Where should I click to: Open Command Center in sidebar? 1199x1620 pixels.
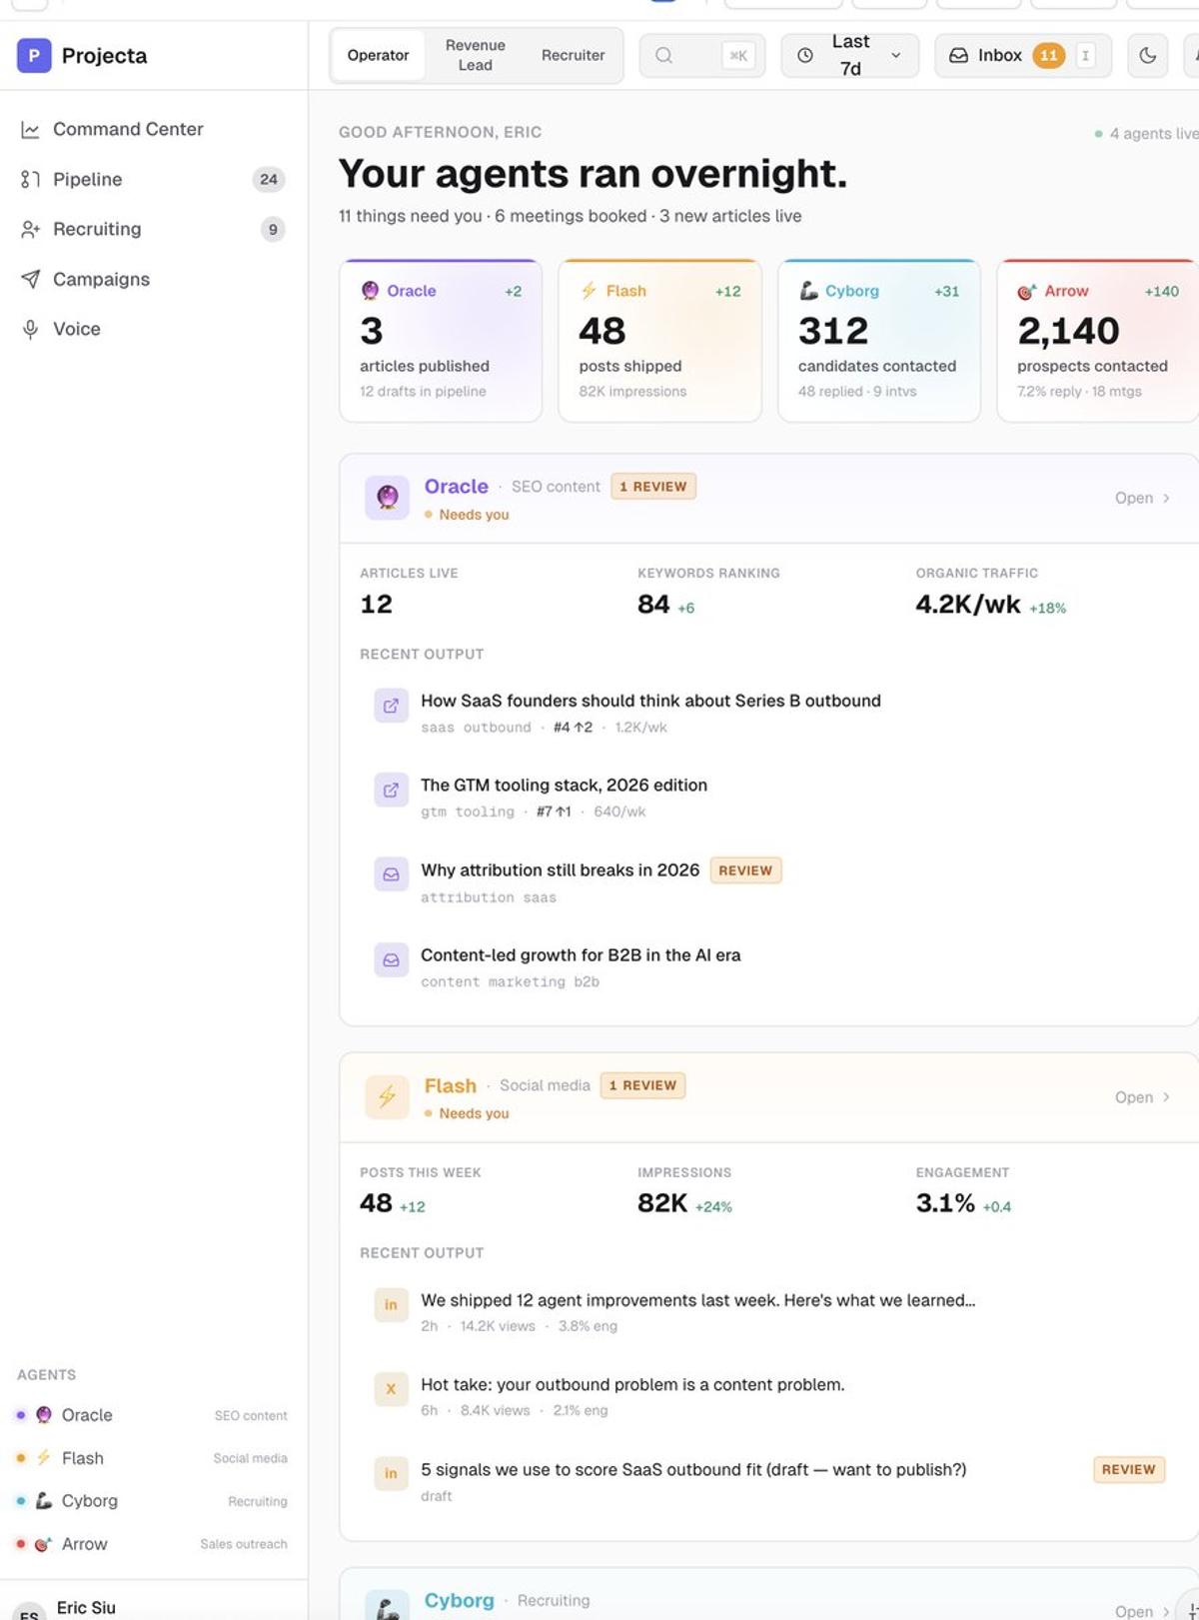(x=154, y=129)
